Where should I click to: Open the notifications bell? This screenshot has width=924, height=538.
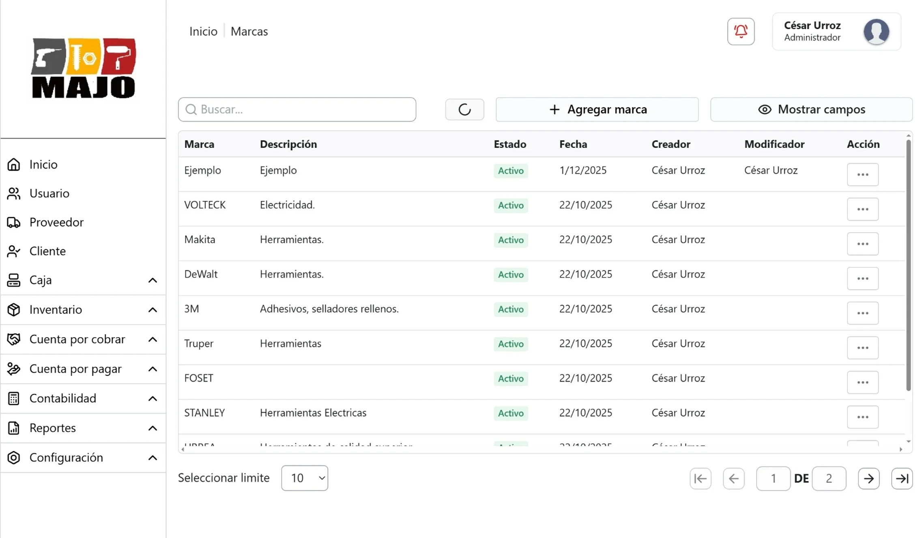pos(741,31)
